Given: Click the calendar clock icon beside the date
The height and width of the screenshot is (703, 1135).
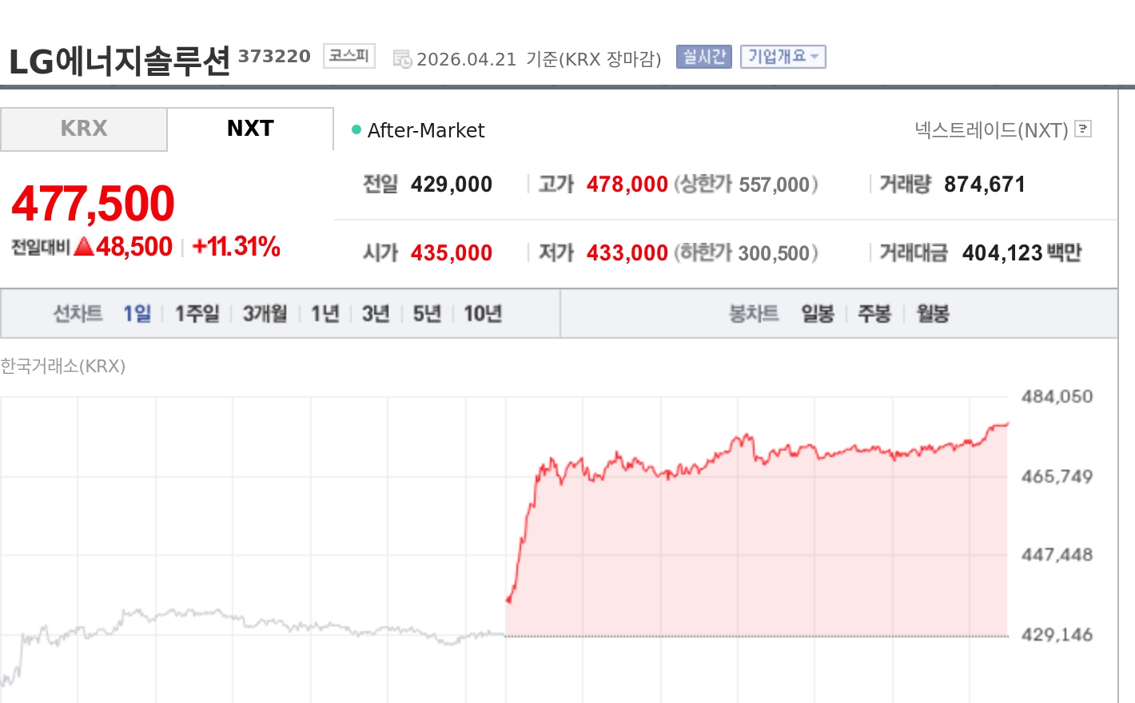Looking at the screenshot, I should pos(402,59).
